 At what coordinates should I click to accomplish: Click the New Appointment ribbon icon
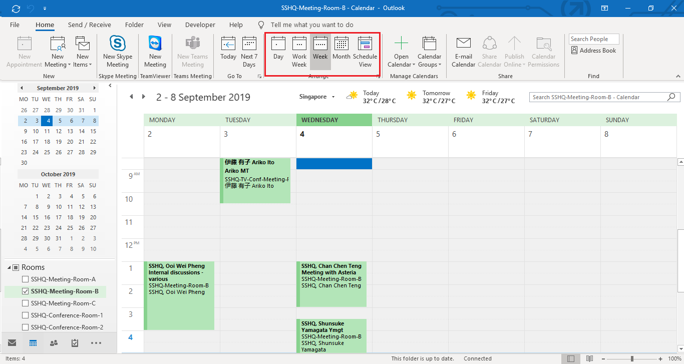(x=24, y=52)
